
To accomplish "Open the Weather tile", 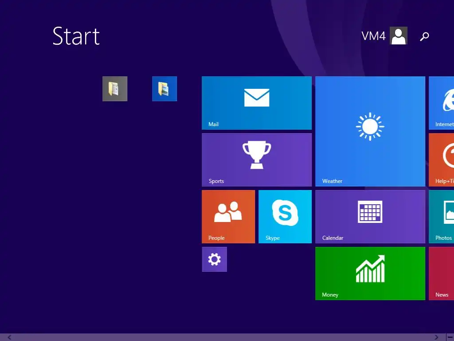I will (x=370, y=131).
